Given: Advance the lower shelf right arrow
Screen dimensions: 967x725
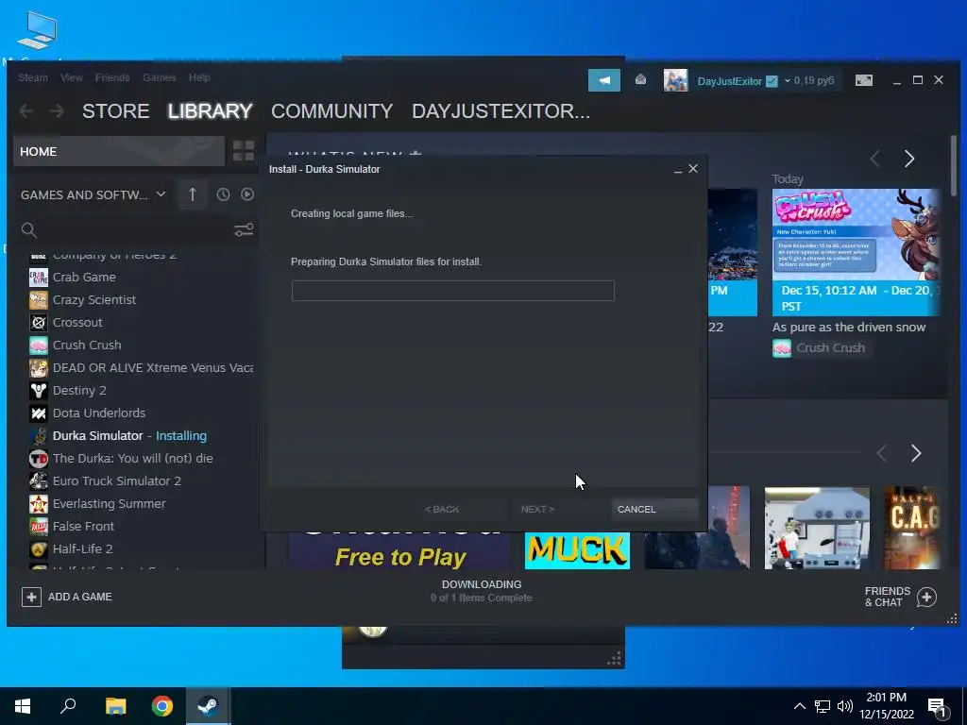Looking at the screenshot, I should pyautogui.click(x=916, y=454).
